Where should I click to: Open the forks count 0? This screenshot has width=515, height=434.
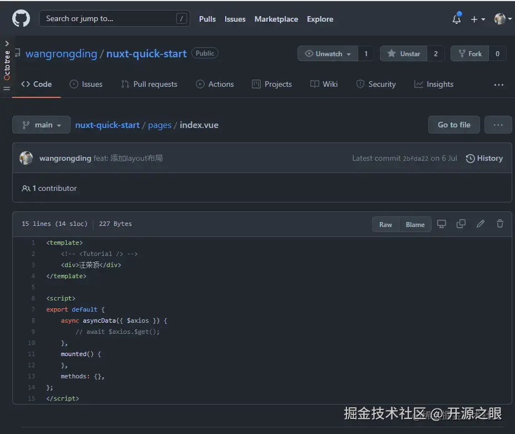tap(497, 53)
